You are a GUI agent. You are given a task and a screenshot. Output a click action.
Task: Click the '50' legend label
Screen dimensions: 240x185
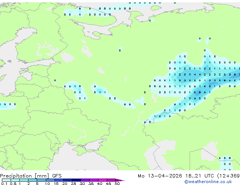pyautogui.click(x=117, y=183)
